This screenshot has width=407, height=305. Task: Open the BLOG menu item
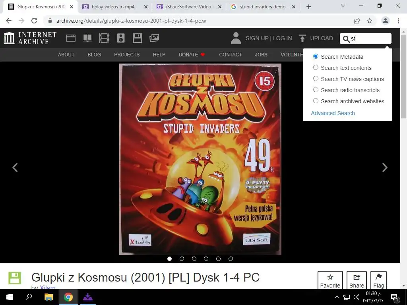[94, 55]
